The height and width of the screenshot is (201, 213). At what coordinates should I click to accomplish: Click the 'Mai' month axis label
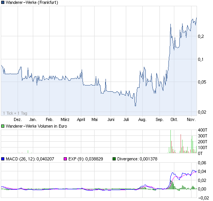pyautogui.click(x=95, y=119)
